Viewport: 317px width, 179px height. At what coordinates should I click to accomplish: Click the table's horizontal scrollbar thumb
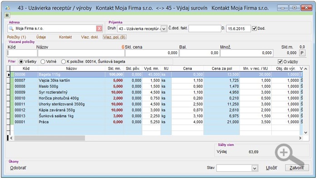tap(49, 138)
